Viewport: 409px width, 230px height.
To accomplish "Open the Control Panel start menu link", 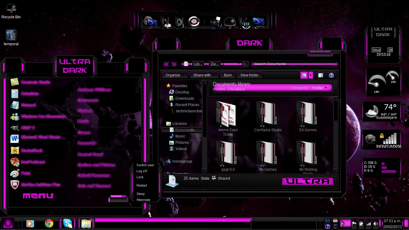I will 90,155.
